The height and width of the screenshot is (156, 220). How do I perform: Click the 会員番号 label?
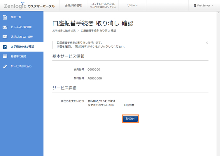pyautogui.click(x=79, y=69)
